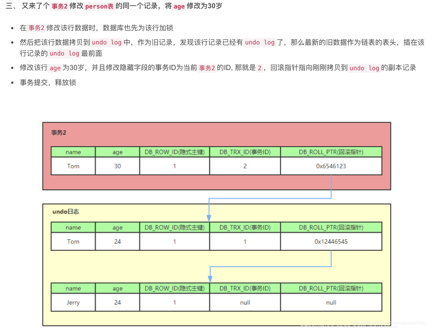This screenshot has height=328, width=428.
Task: Click name header in the 事务2 table
Action: [73, 152]
